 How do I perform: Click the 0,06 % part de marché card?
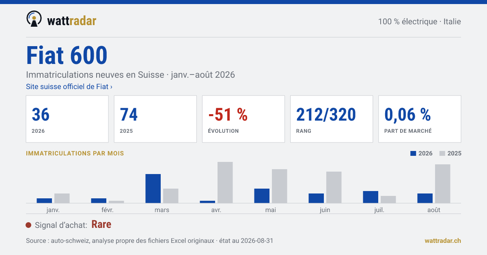(x=420, y=119)
